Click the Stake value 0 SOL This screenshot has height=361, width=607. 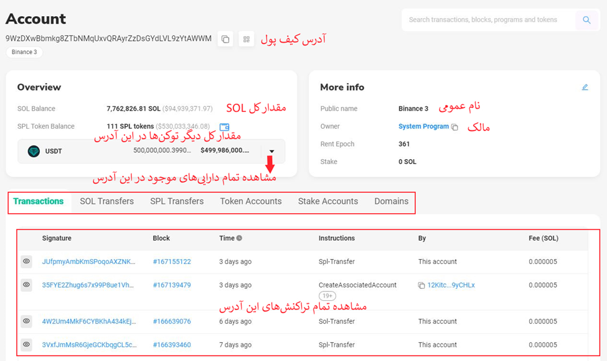407,162
